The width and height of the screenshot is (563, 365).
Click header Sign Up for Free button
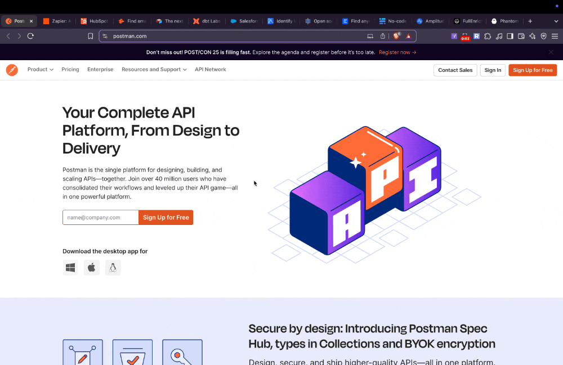pos(533,70)
